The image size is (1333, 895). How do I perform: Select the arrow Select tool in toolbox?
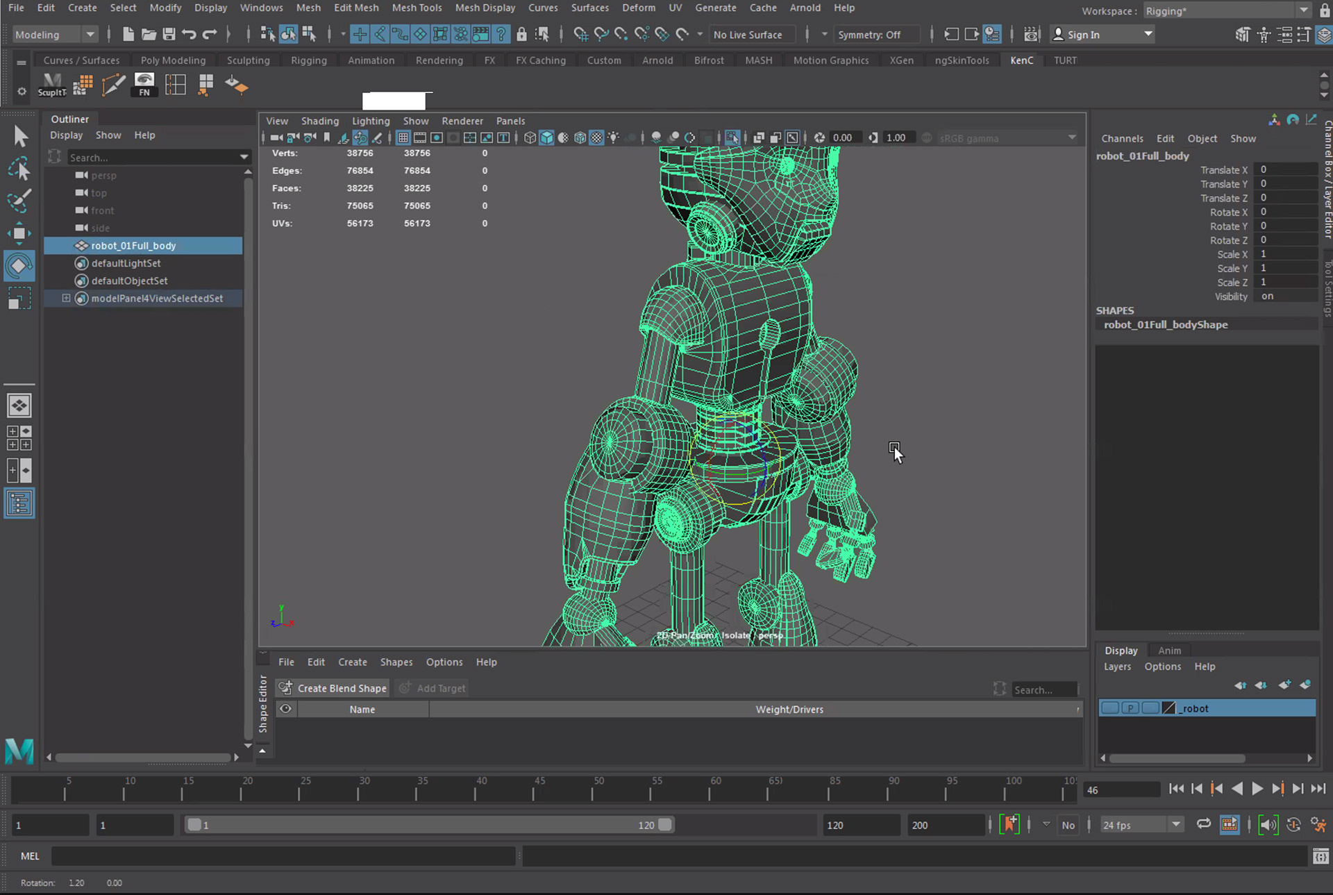coord(20,136)
